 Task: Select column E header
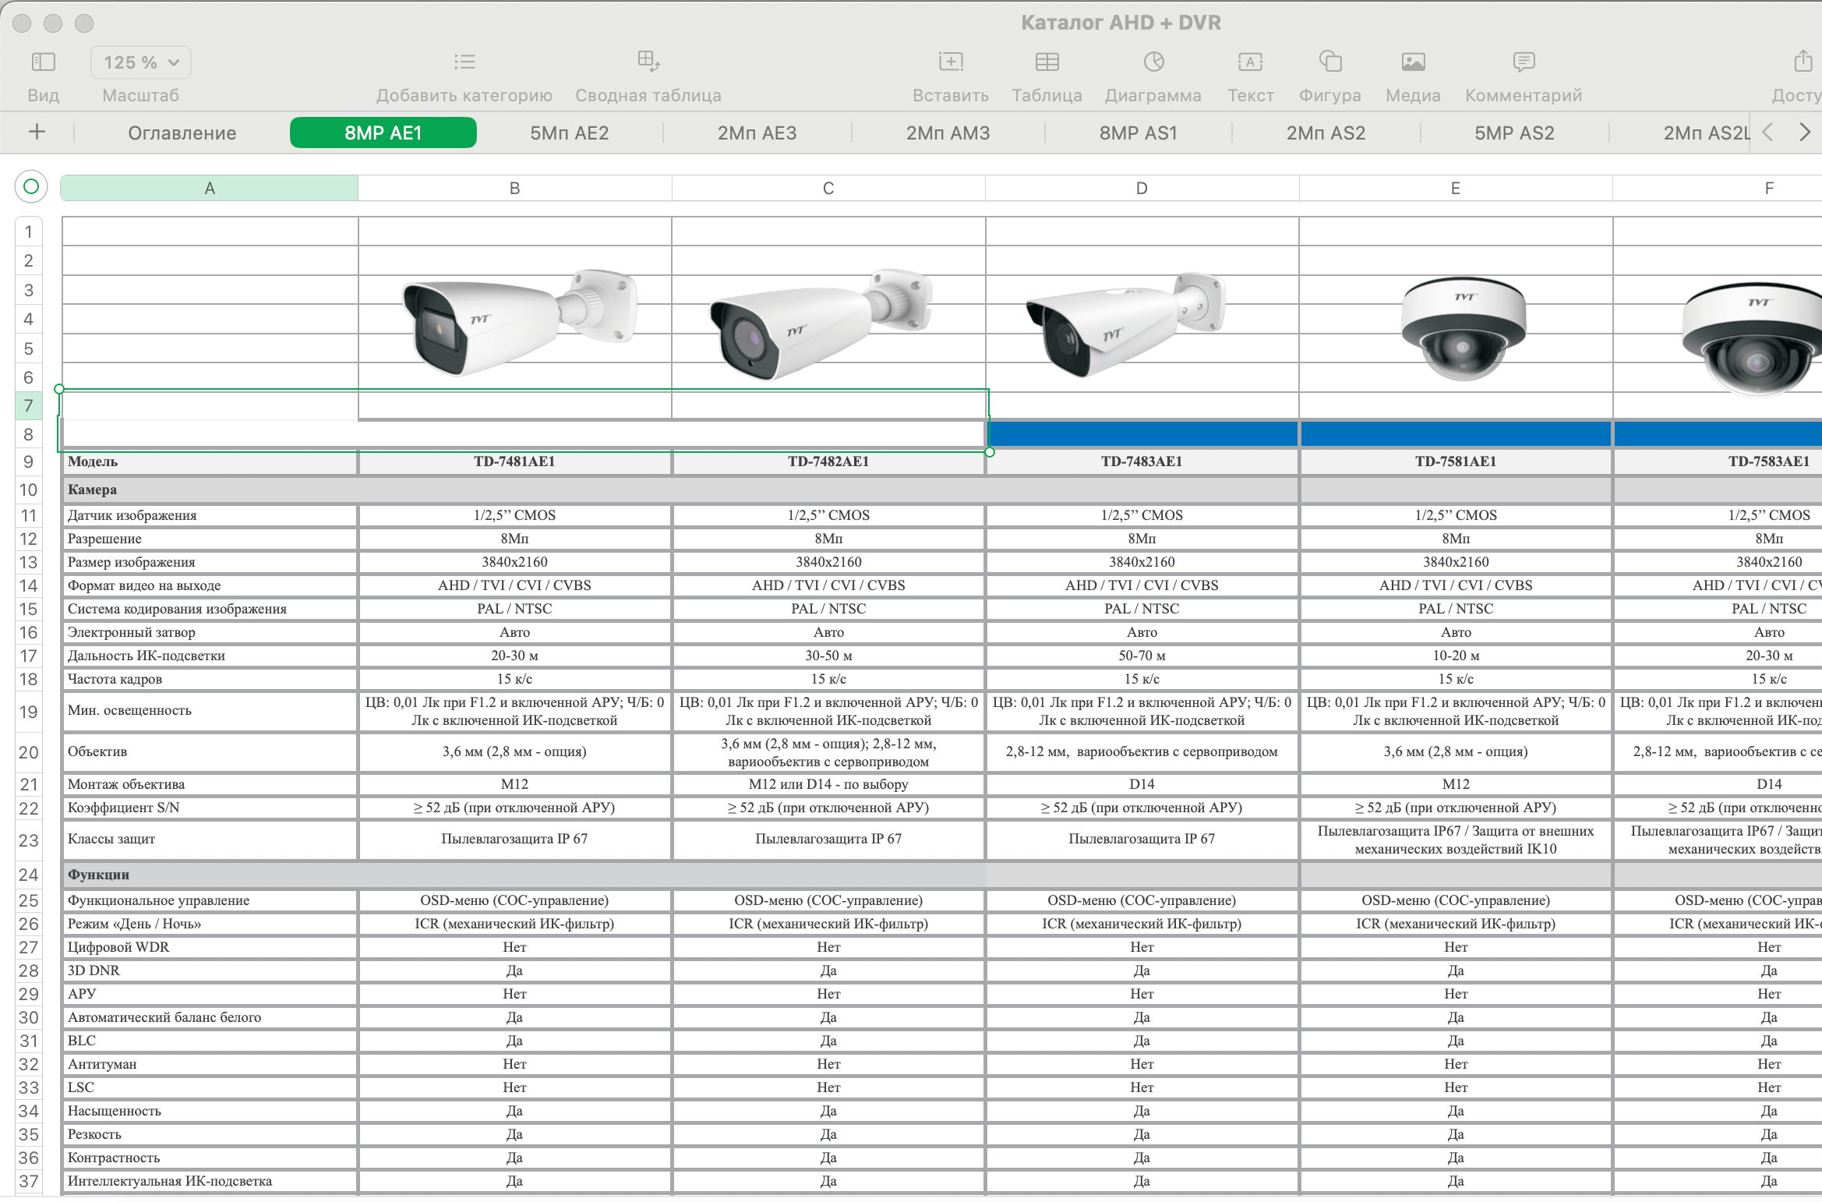pos(1455,188)
